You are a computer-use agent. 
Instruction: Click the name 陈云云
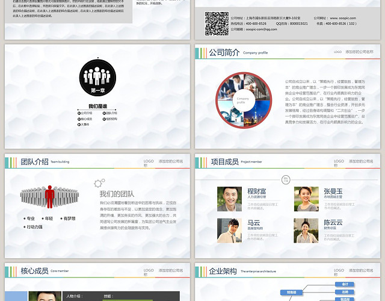[333, 222]
